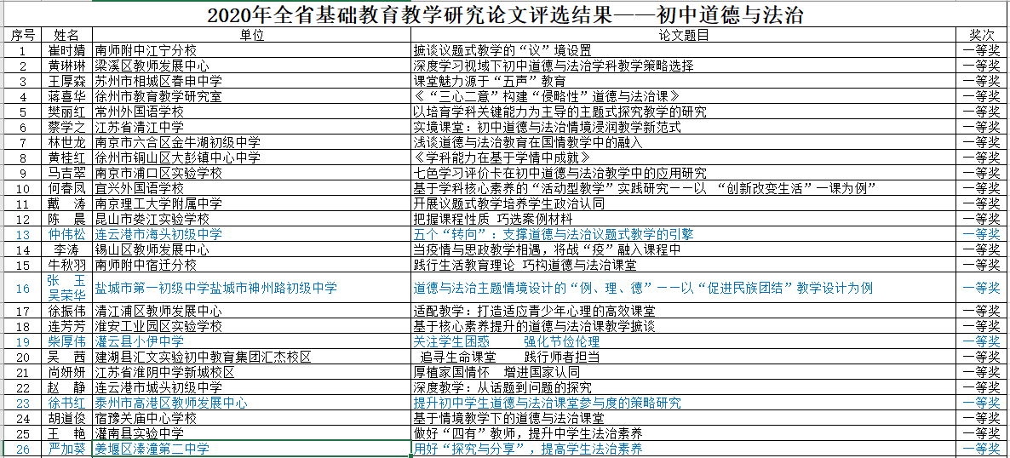Open blue link 连云港市海头初级中学

pos(158,234)
